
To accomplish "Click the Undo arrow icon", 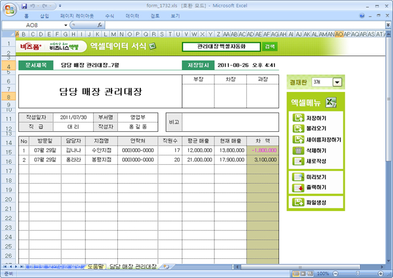I will 32,6.
